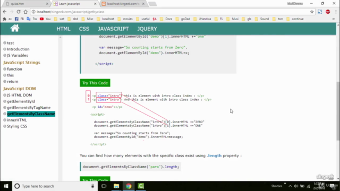Click the first Try This Code button
Image resolution: width=340 pixels, height=191 pixels.
click(x=95, y=83)
